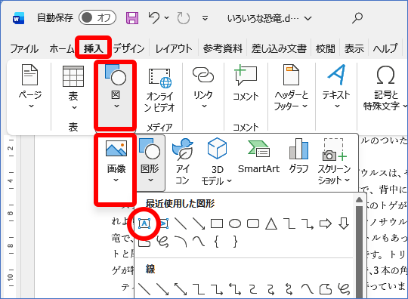Click the Save floppy disk icon
Screen dimensions: 408x299
tap(132, 18)
